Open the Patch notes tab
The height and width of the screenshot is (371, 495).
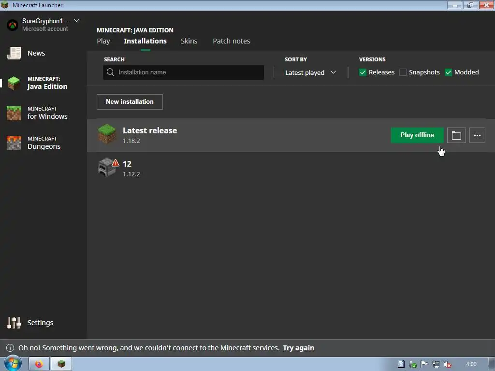pyautogui.click(x=232, y=41)
